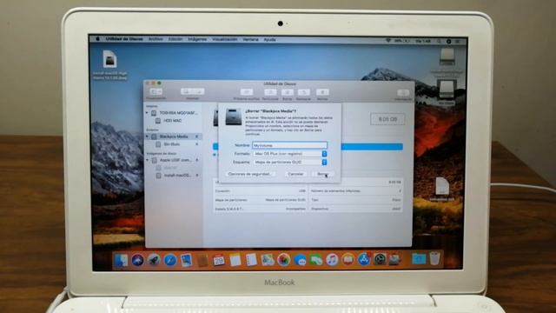This screenshot has width=556, height=313.
Task: Open the Formato dropdown in erase dialog
Action: click(x=290, y=154)
